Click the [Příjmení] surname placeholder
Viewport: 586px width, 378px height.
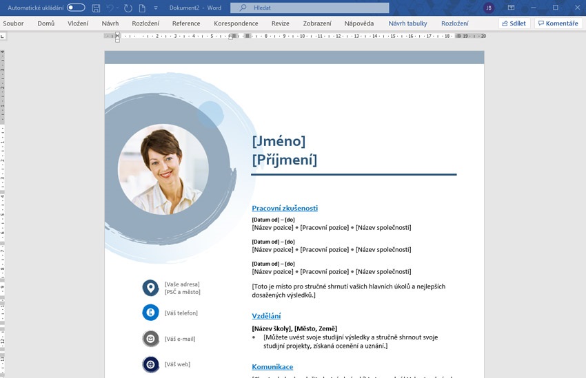pyautogui.click(x=285, y=160)
